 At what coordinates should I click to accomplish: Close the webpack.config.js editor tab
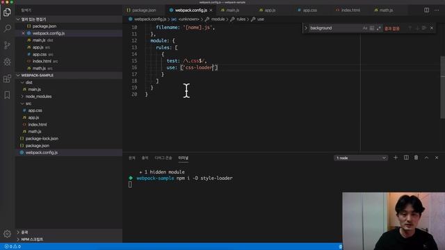(211, 10)
